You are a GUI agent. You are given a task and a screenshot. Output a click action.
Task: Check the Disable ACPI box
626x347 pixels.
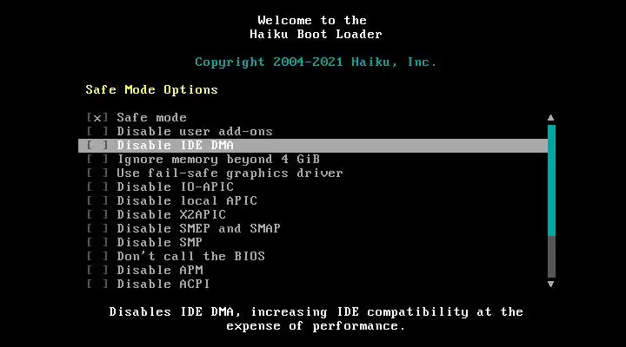pos(97,284)
